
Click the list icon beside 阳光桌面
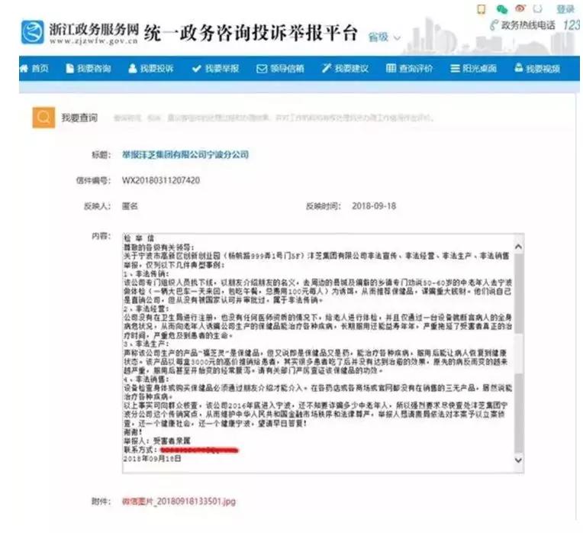point(455,69)
